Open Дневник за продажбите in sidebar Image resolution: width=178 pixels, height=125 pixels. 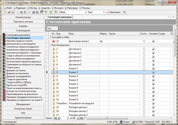[18, 76]
